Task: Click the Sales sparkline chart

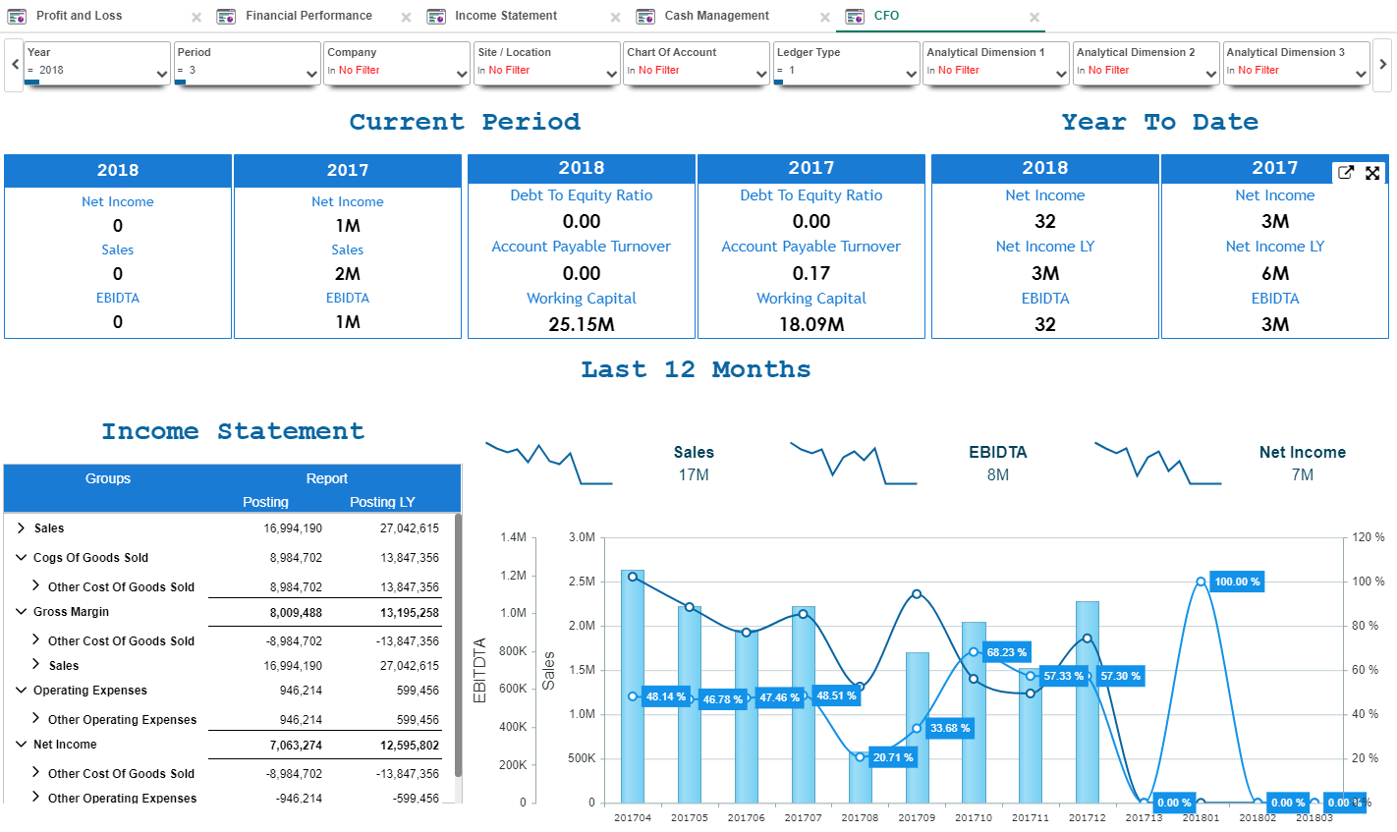Action: [549, 463]
